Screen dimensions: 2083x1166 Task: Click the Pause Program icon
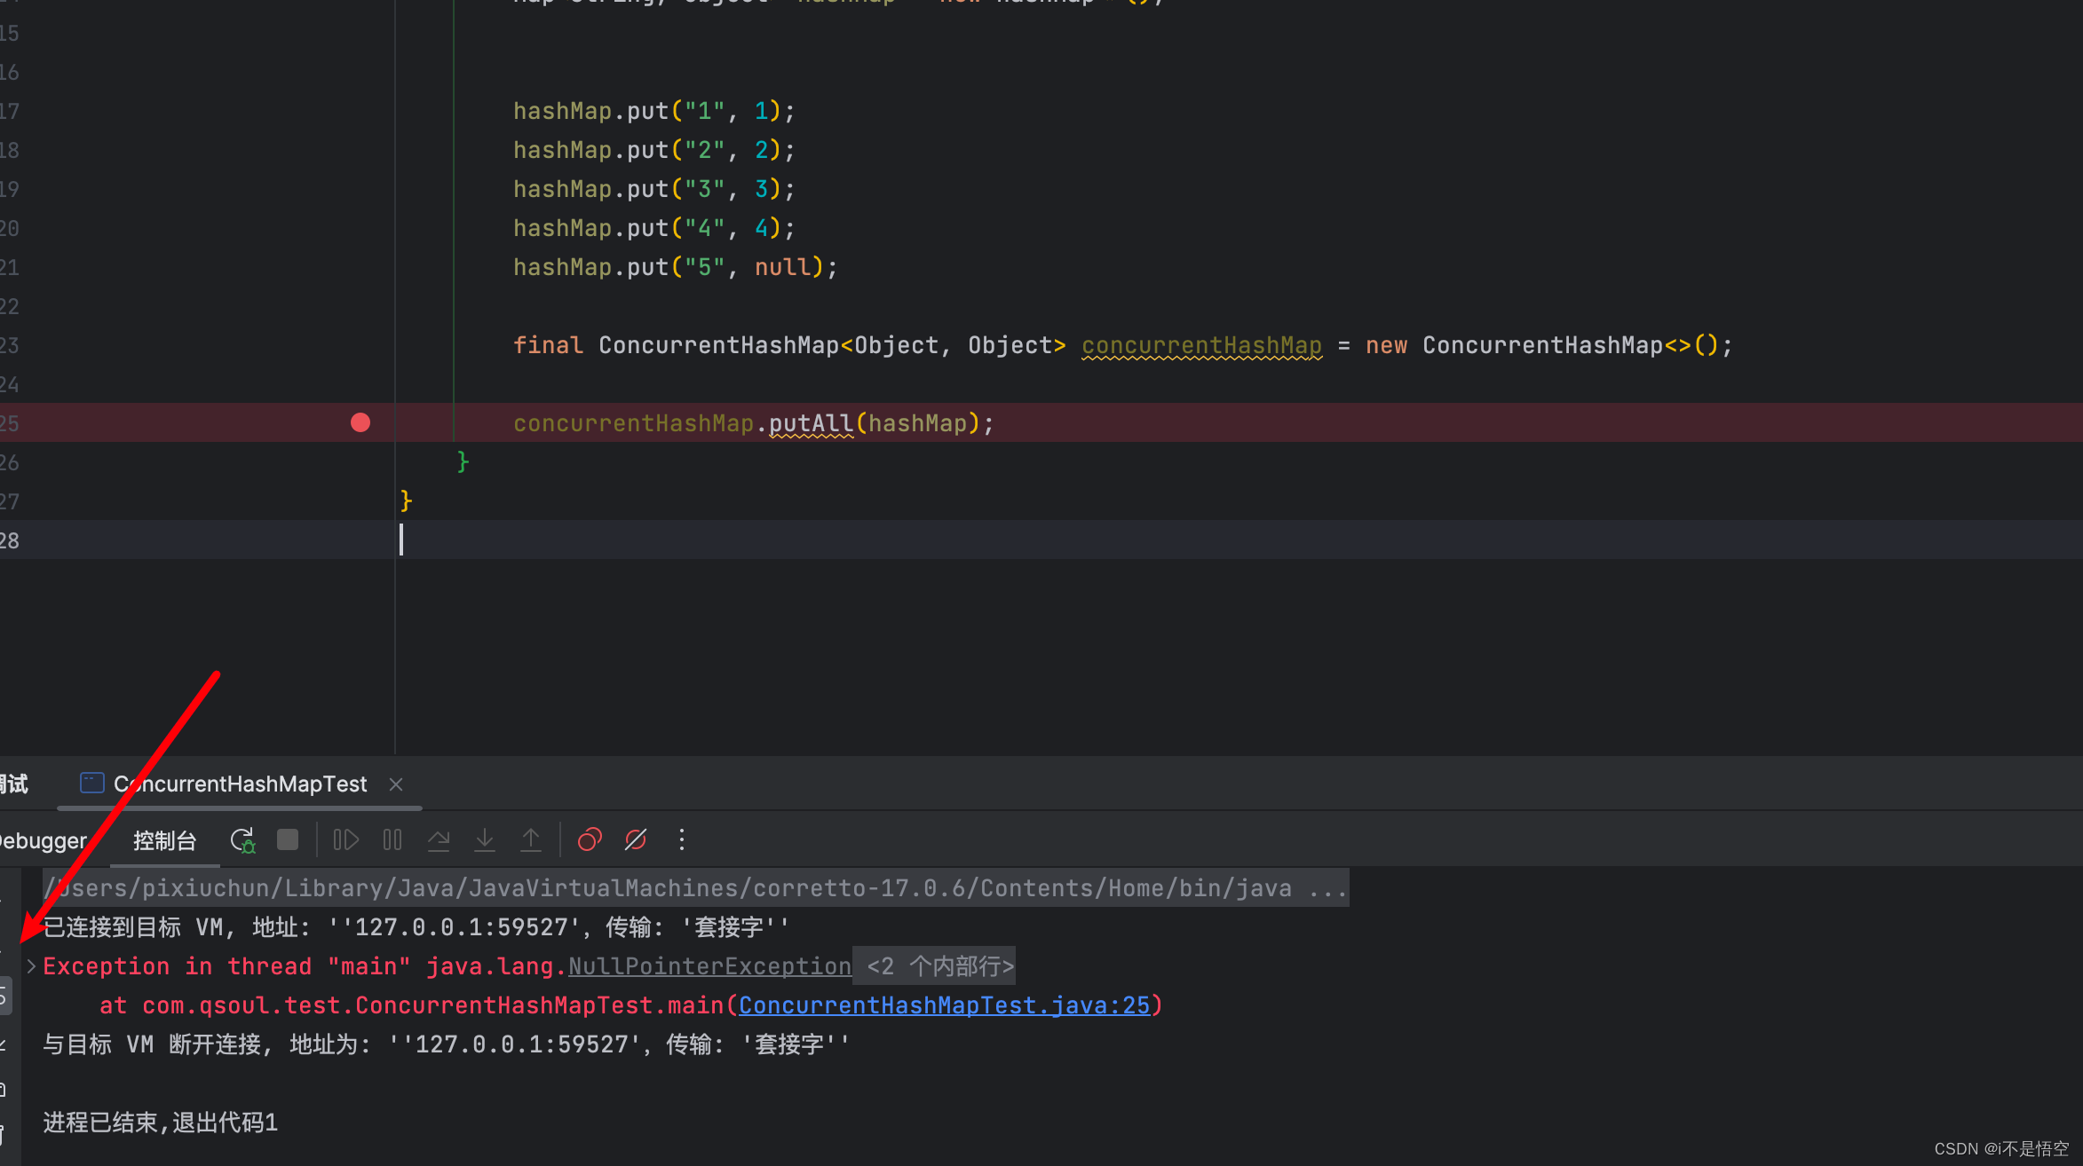tap(392, 840)
